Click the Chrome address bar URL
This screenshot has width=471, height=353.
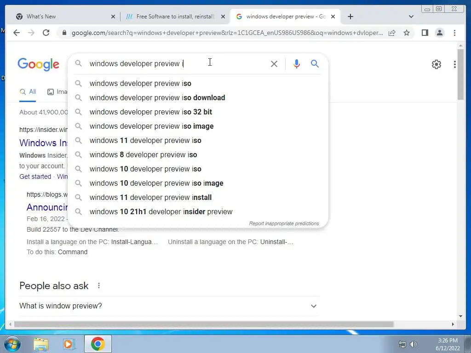coord(227,33)
